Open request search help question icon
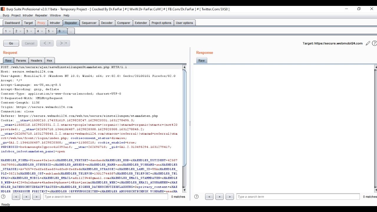The width and height of the screenshot is (377, 212). pyautogui.click(x=4, y=197)
